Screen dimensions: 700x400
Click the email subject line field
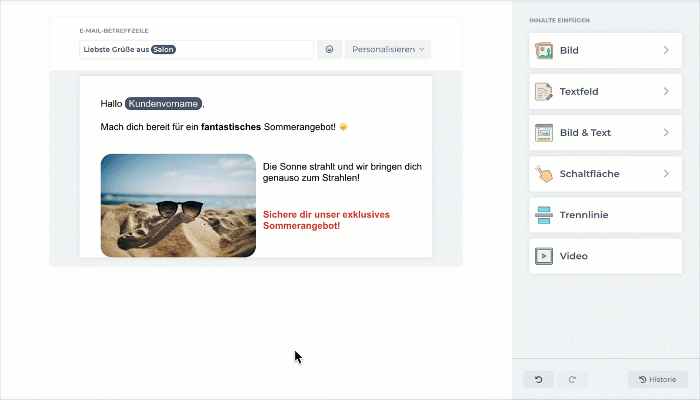(196, 49)
